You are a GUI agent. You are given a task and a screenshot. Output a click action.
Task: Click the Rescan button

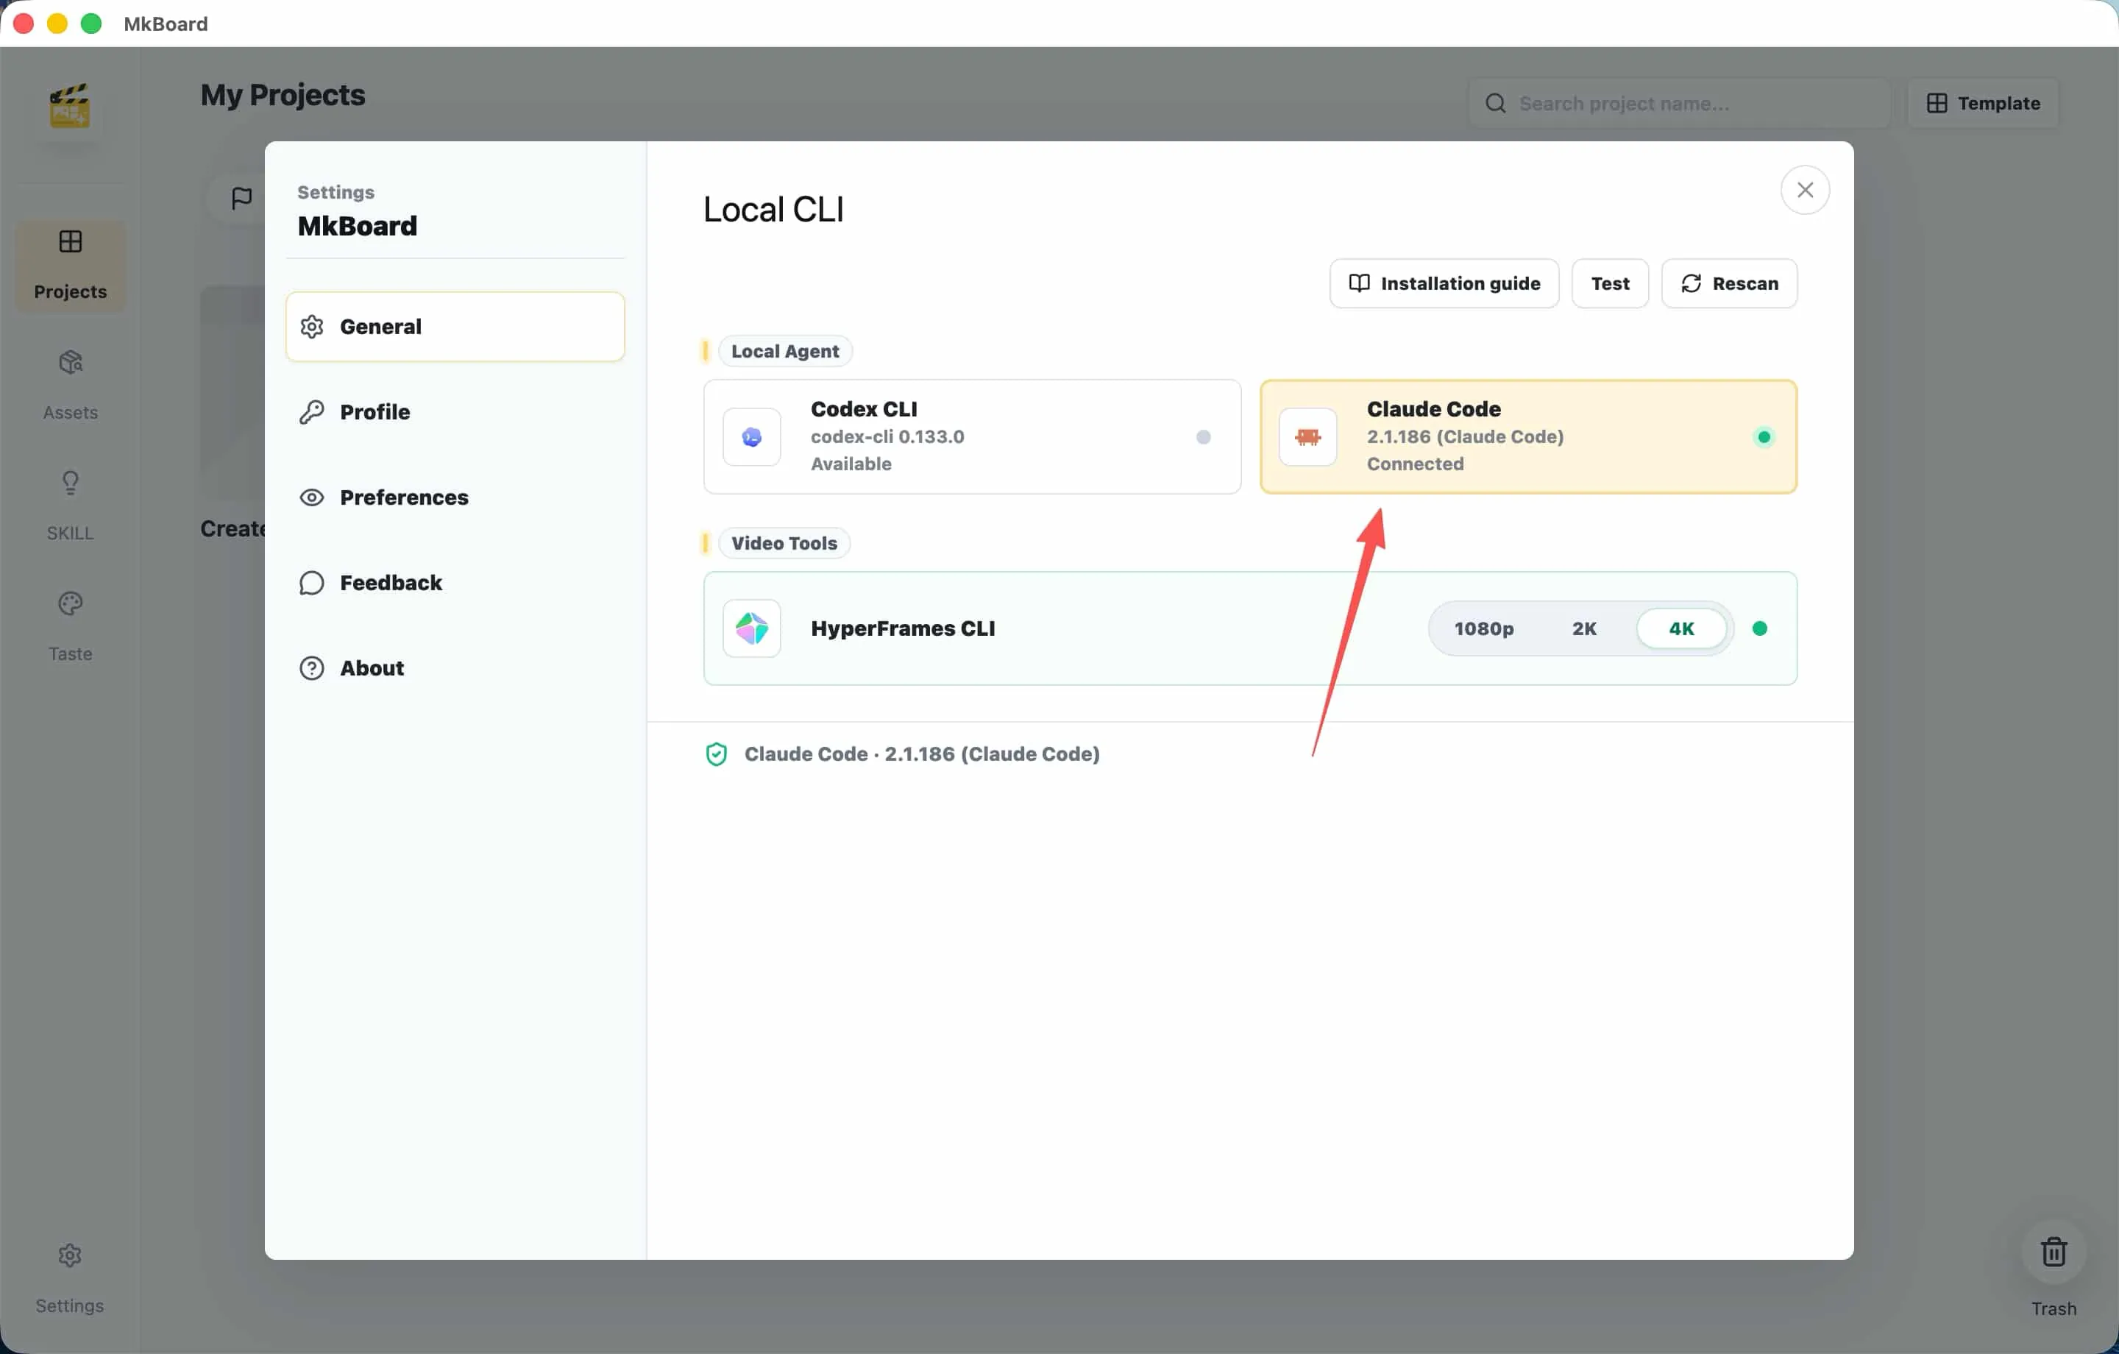[1728, 283]
